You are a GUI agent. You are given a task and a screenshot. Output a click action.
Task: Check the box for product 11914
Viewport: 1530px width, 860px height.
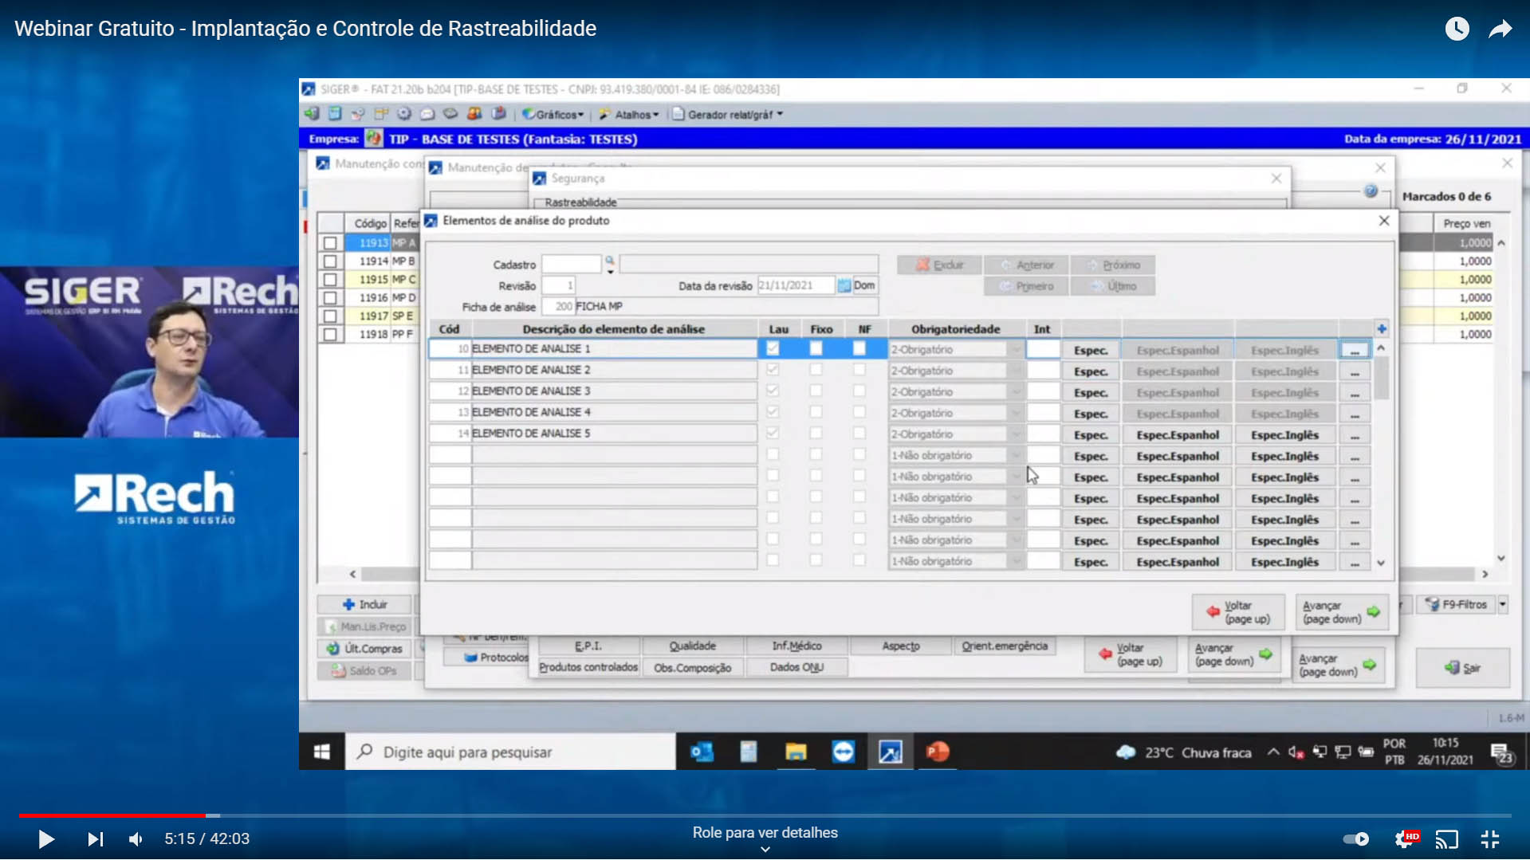pos(330,261)
